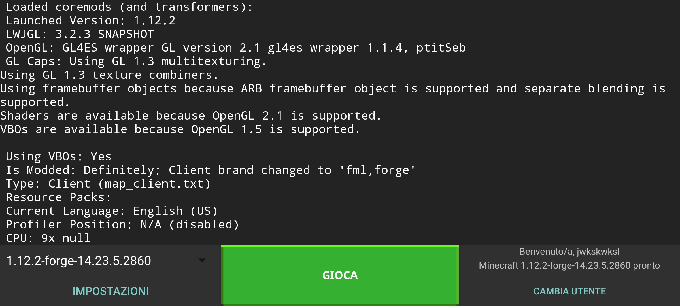
Task: Select the Launched Version log line
Action: click(x=91, y=20)
